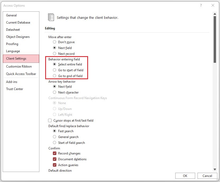Confirm changes with the OK button

[x=185, y=176]
